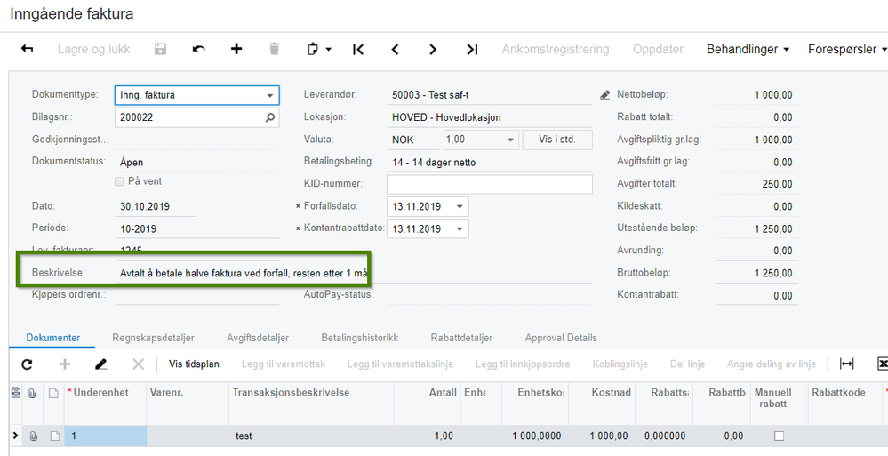
Task: Click paperclip icon in the test row
Action: point(33,436)
